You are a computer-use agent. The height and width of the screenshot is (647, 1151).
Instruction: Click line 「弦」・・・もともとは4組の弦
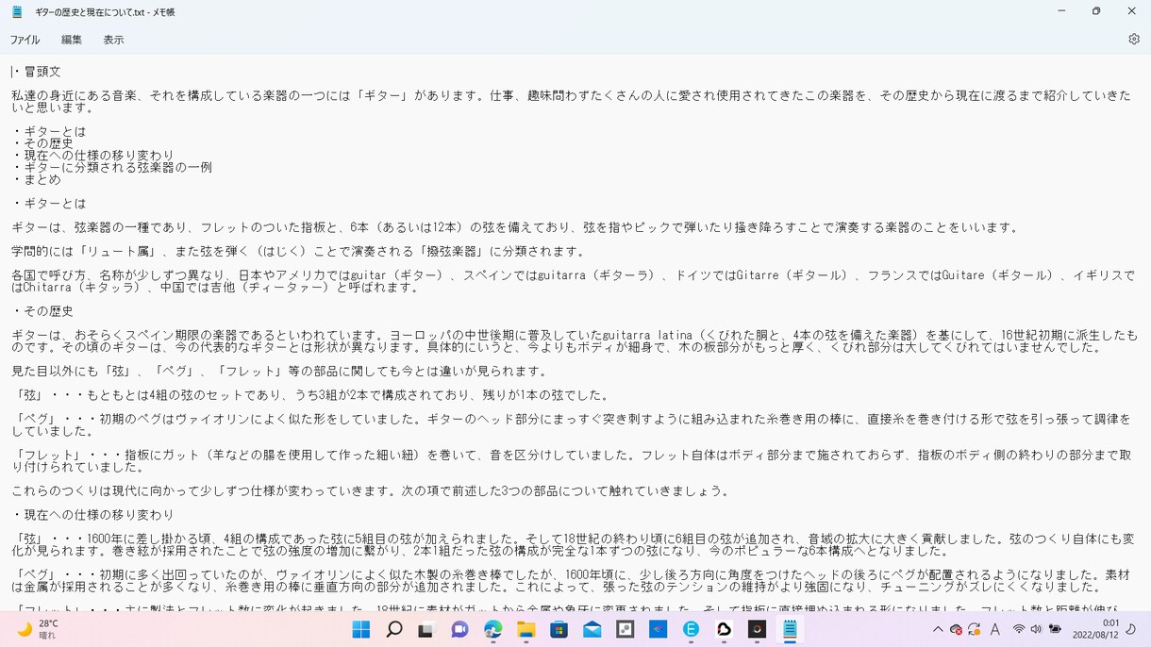313,395
